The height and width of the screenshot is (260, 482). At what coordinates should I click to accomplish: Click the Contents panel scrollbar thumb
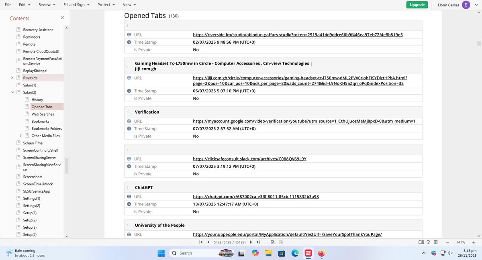(x=67, y=166)
